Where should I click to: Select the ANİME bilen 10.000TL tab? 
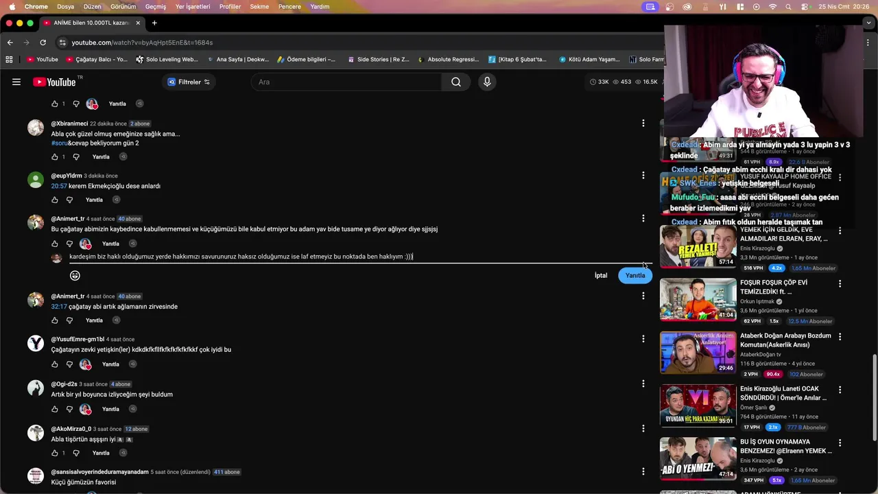(91, 23)
